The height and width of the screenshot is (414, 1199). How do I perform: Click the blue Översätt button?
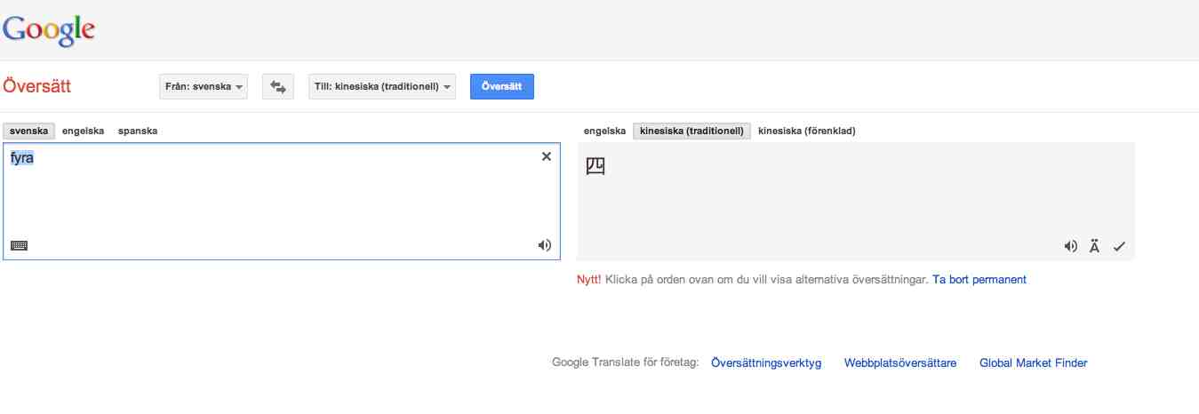click(502, 87)
